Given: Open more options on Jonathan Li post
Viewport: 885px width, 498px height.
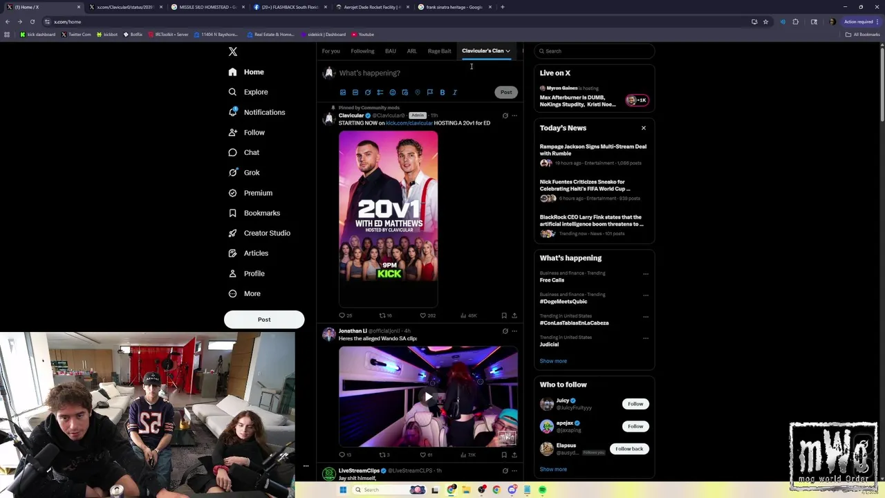Looking at the screenshot, I should (514, 331).
